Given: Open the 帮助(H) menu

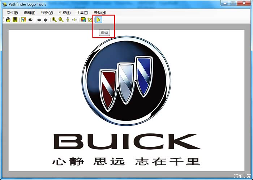Looking at the screenshot, I should click(x=100, y=13).
